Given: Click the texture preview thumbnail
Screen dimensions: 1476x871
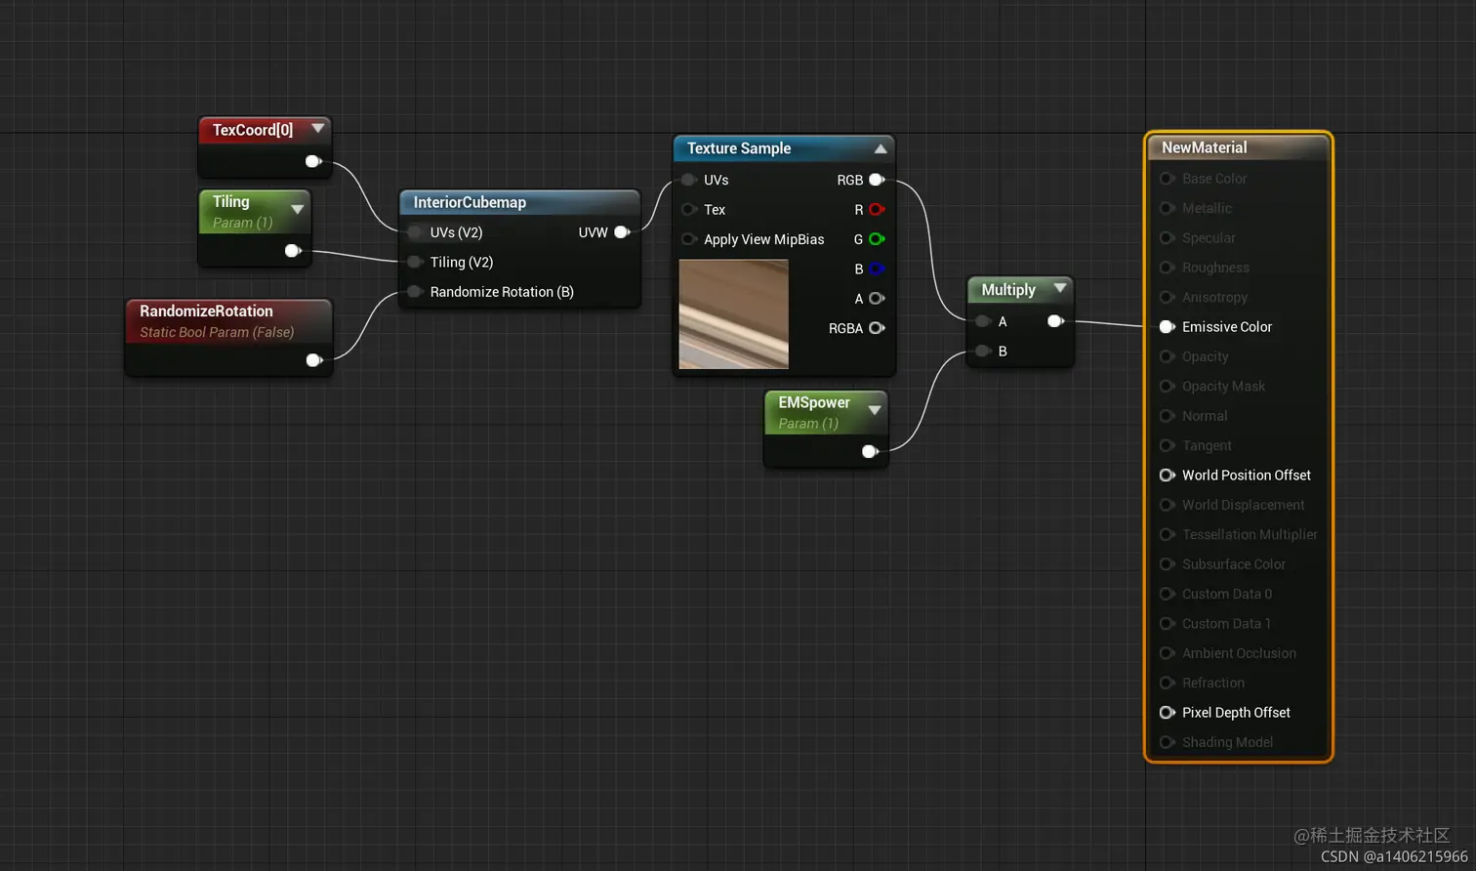Looking at the screenshot, I should [733, 314].
